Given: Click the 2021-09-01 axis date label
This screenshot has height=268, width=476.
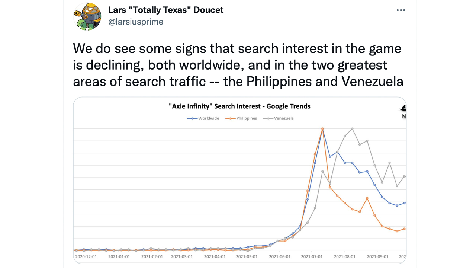Looking at the screenshot, I should pos(378,256).
